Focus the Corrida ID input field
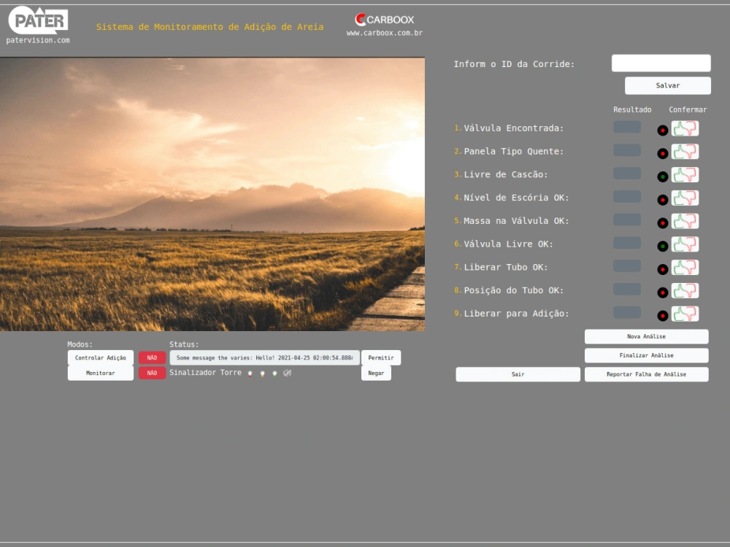This screenshot has height=547, width=730. tap(661, 63)
